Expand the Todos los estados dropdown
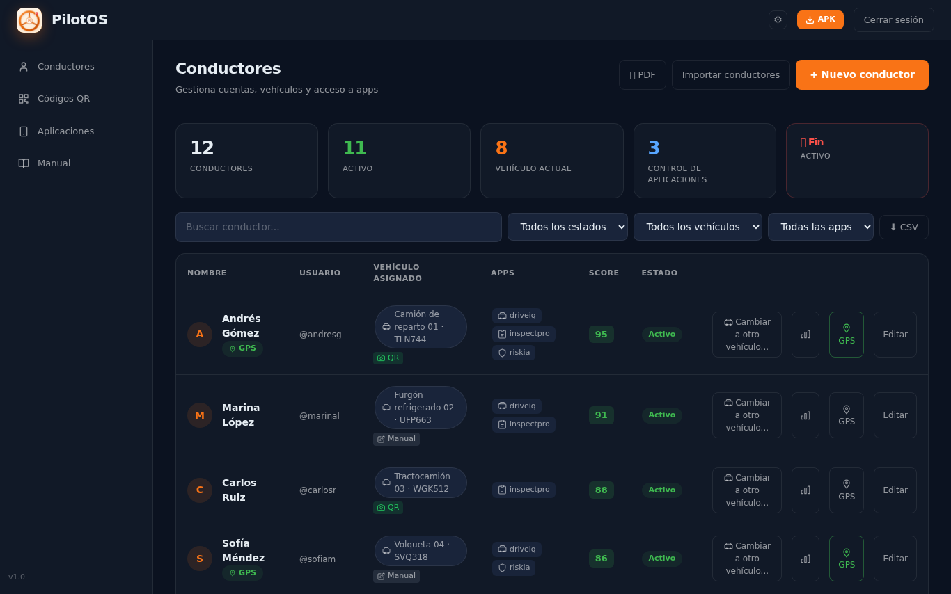The image size is (951, 594). coord(567,227)
